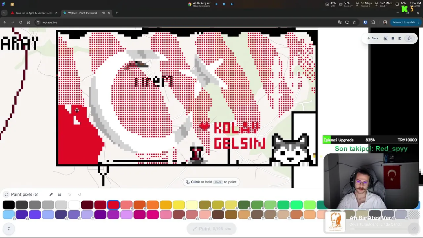Pick the dark maroon color swatch

pyautogui.click(x=87, y=205)
